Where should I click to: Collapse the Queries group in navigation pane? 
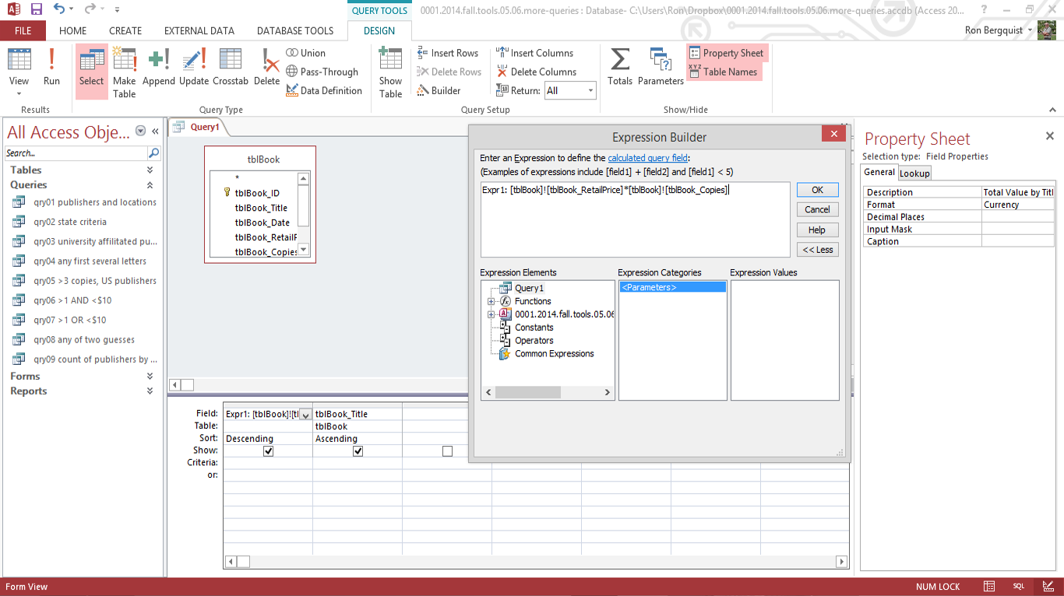(150, 185)
